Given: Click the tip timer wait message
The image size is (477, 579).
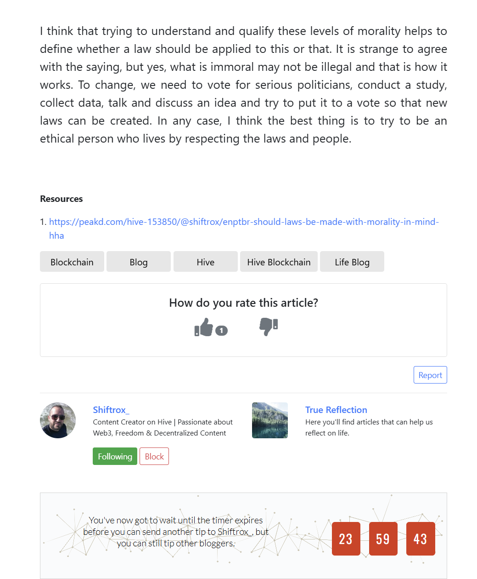Looking at the screenshot, I should pyautogui.click(x=176, y=532).
